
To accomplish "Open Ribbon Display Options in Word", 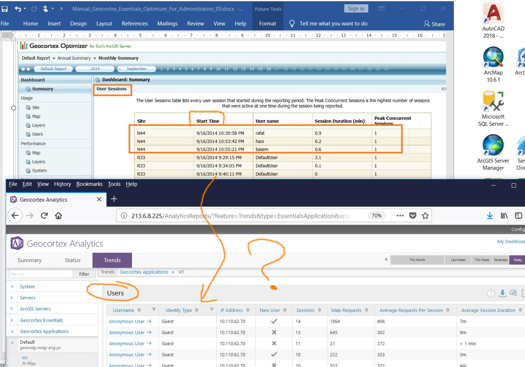I will click(382, 9).
